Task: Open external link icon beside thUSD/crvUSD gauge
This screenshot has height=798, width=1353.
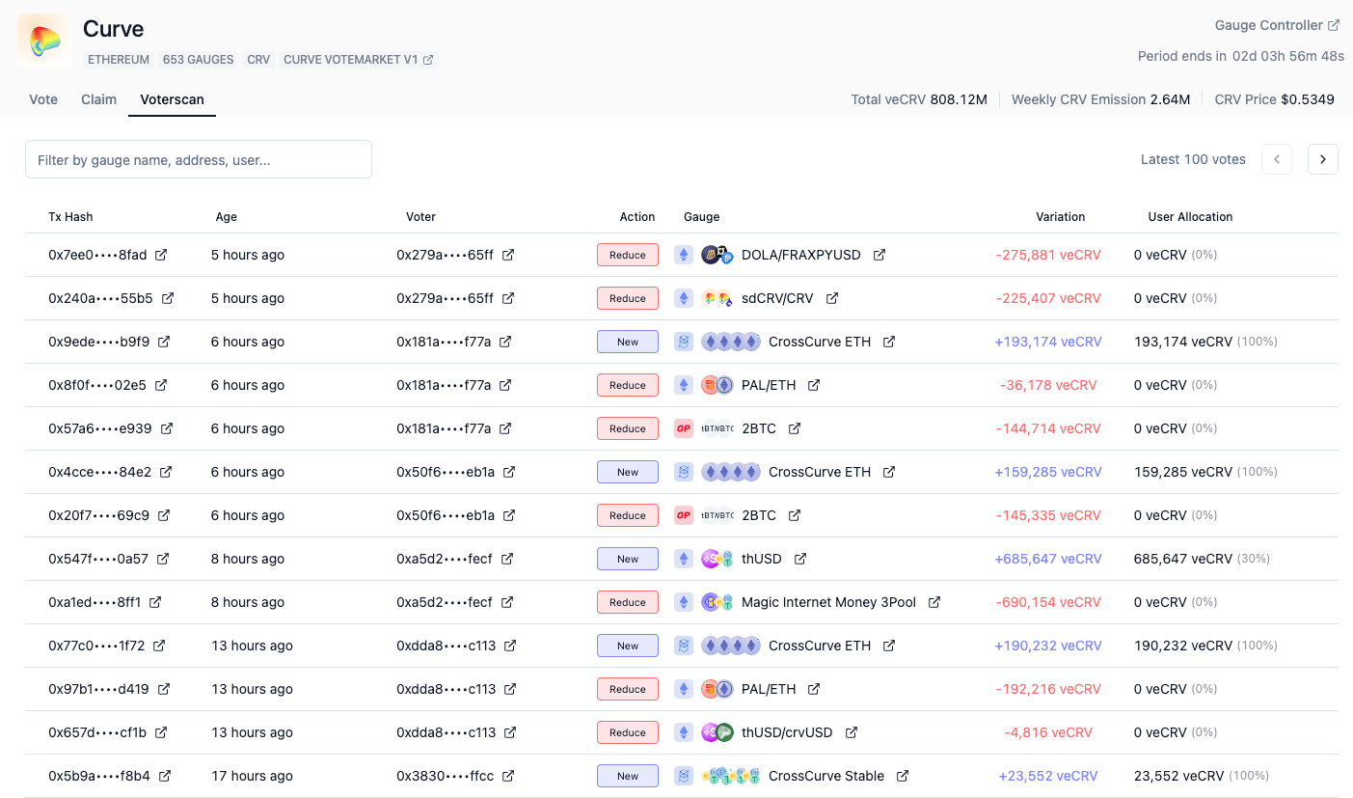Action: click(x=852, y=732)
